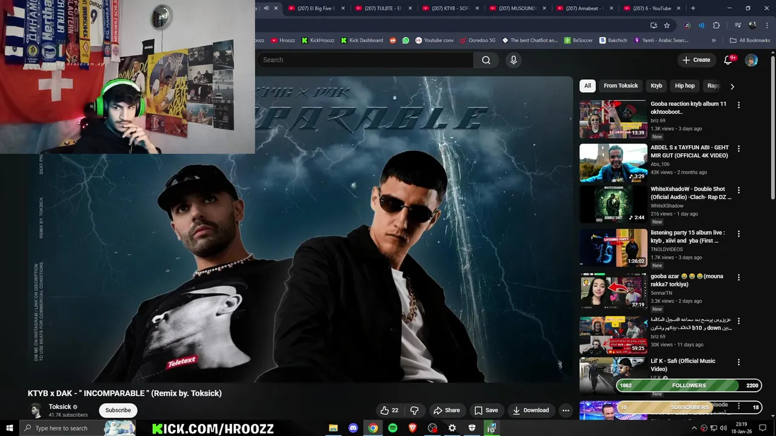Subscribe to Toksick channel
776x436 pixels.
(118, 410)
